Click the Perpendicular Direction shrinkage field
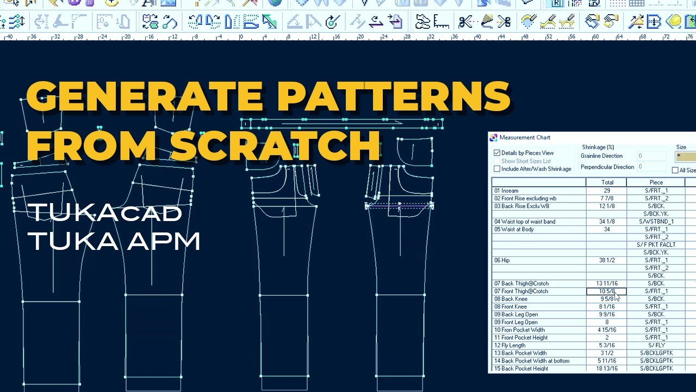696x392 pixels. pyautogui.click(x=651, y=167)
